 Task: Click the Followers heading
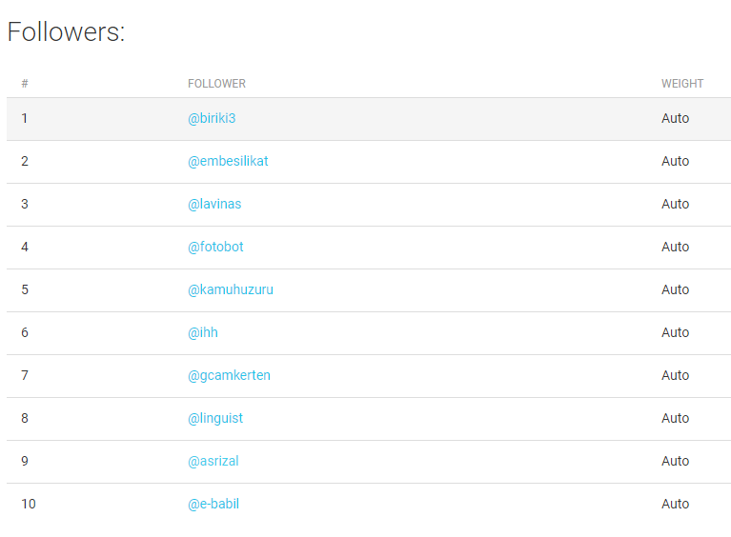[66, 31]
